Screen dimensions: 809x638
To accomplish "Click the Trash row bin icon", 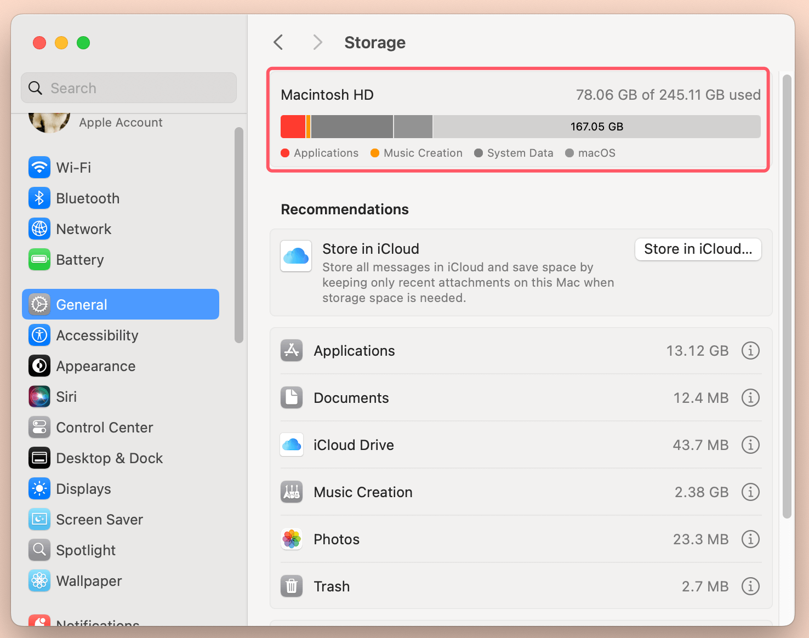I will pos(292,586).
